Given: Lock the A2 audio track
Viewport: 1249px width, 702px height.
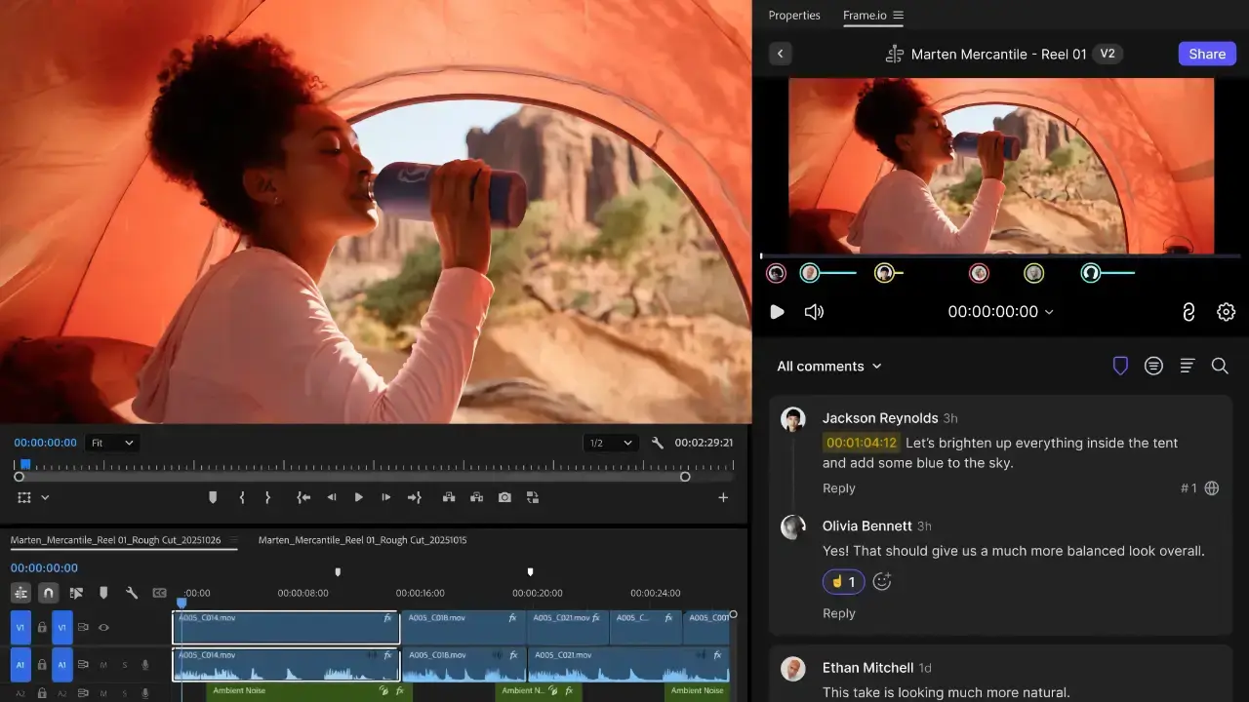Looking at the screenshot, I should 42,693.
